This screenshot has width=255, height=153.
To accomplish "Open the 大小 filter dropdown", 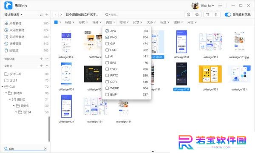I will pyautogui.click(x=151, y=22).
